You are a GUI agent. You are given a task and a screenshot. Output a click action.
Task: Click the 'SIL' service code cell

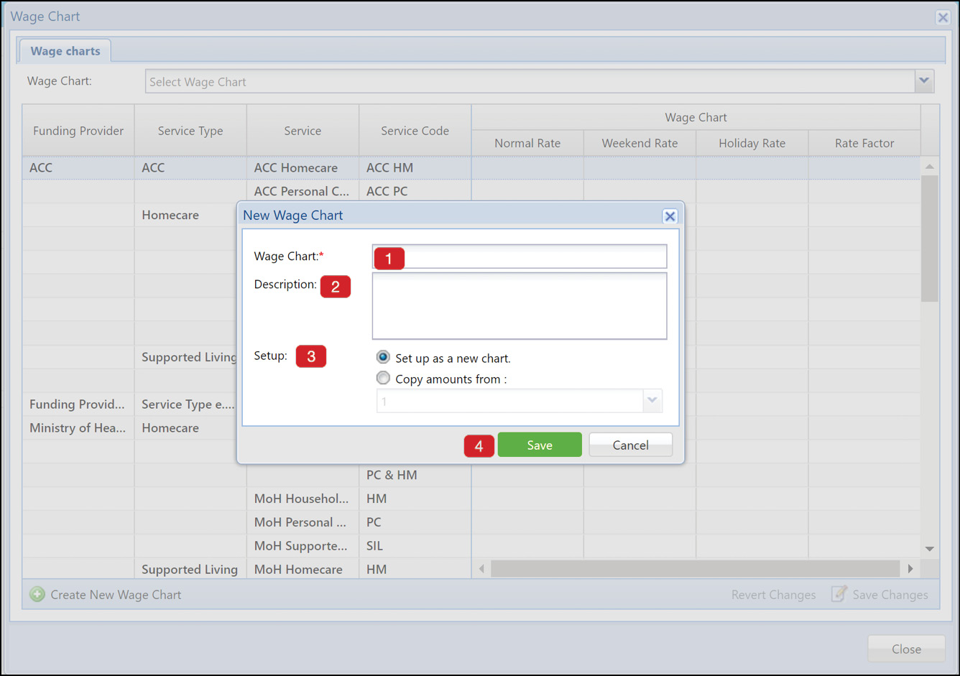(x=415, y=546)
